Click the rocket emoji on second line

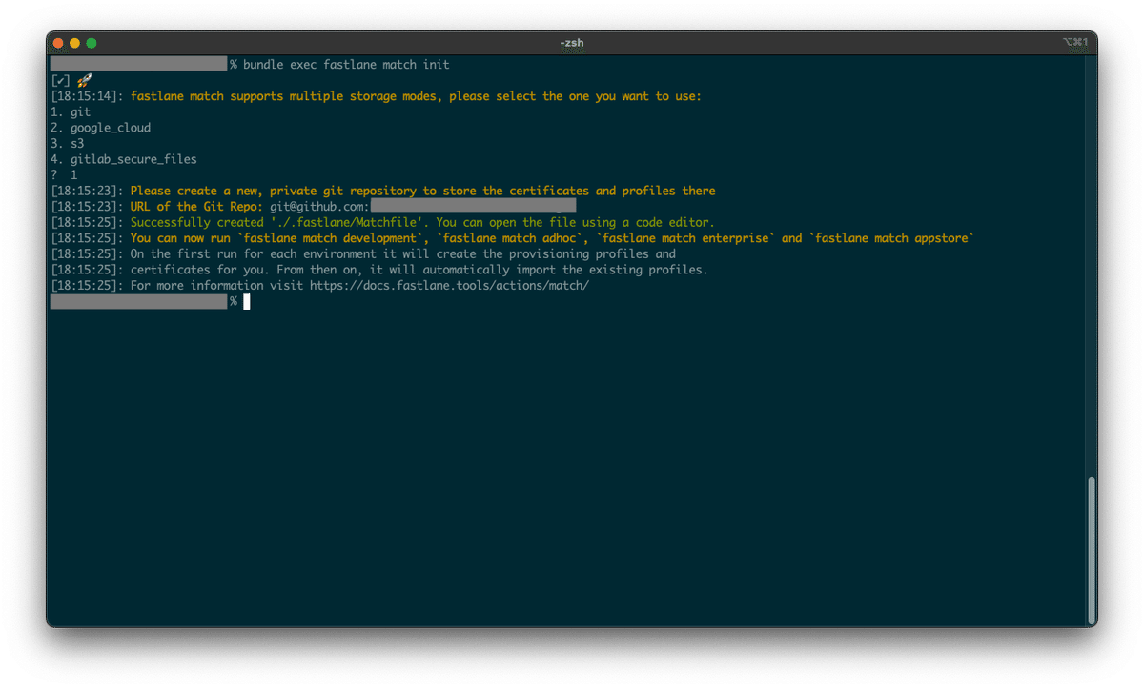pyautogui.click(x=84, y=81)
